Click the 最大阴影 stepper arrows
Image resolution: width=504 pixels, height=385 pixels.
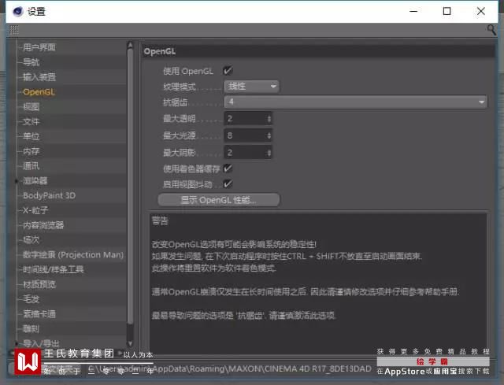(269, 153)
